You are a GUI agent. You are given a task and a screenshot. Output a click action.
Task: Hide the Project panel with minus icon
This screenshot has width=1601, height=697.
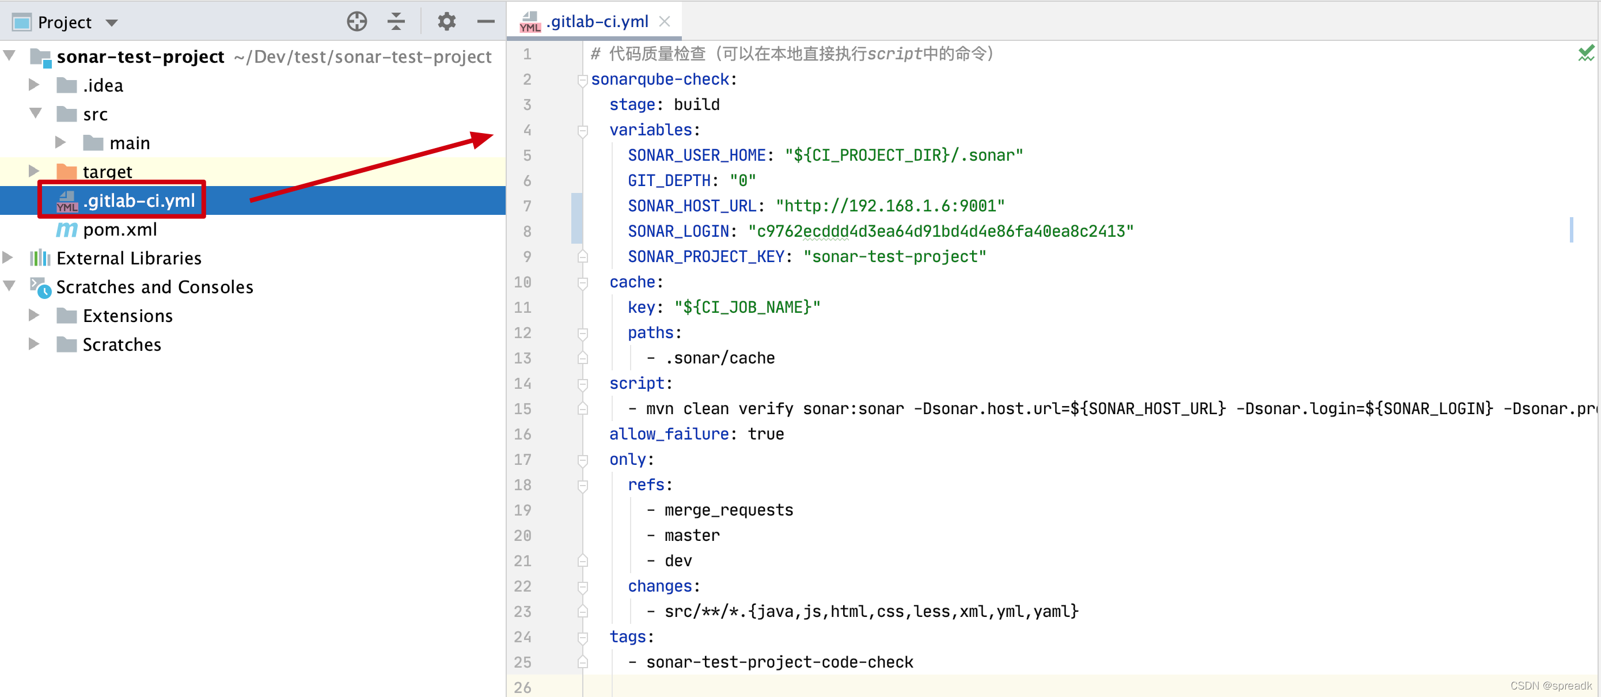(485, 22)
